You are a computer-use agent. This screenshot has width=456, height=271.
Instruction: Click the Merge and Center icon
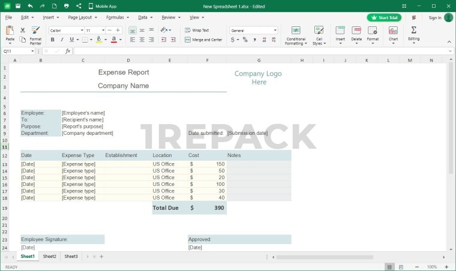[188, 40]
